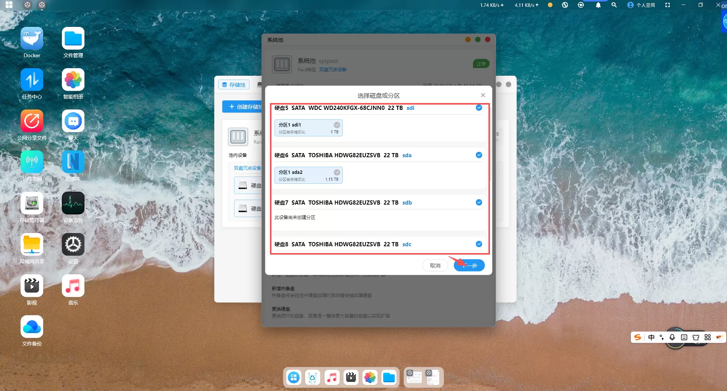Click the 取消 cancel button
The image size is (727, 391).
pyautogui.click(x=435, y=266)
